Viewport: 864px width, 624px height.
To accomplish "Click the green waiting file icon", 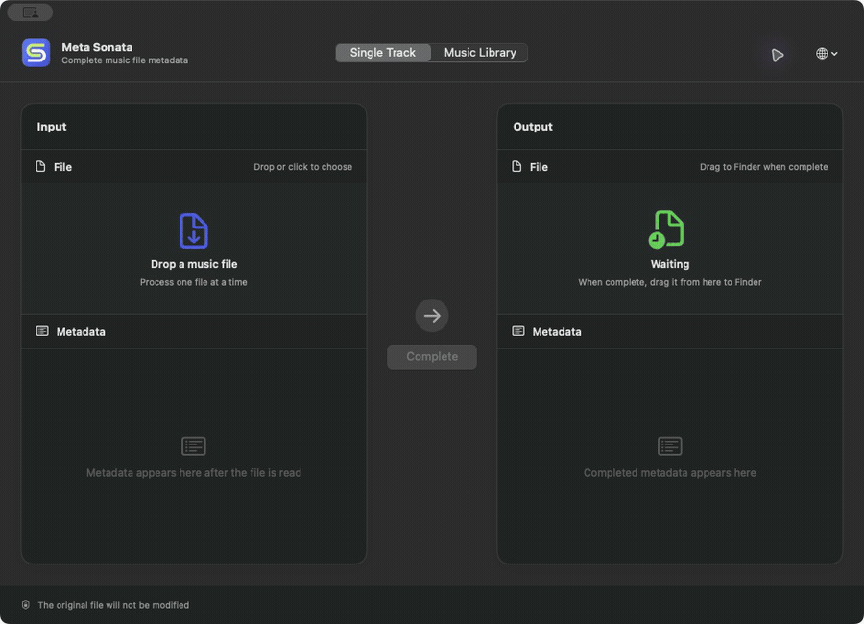I will pyautogui.click(x=666, y=229).
